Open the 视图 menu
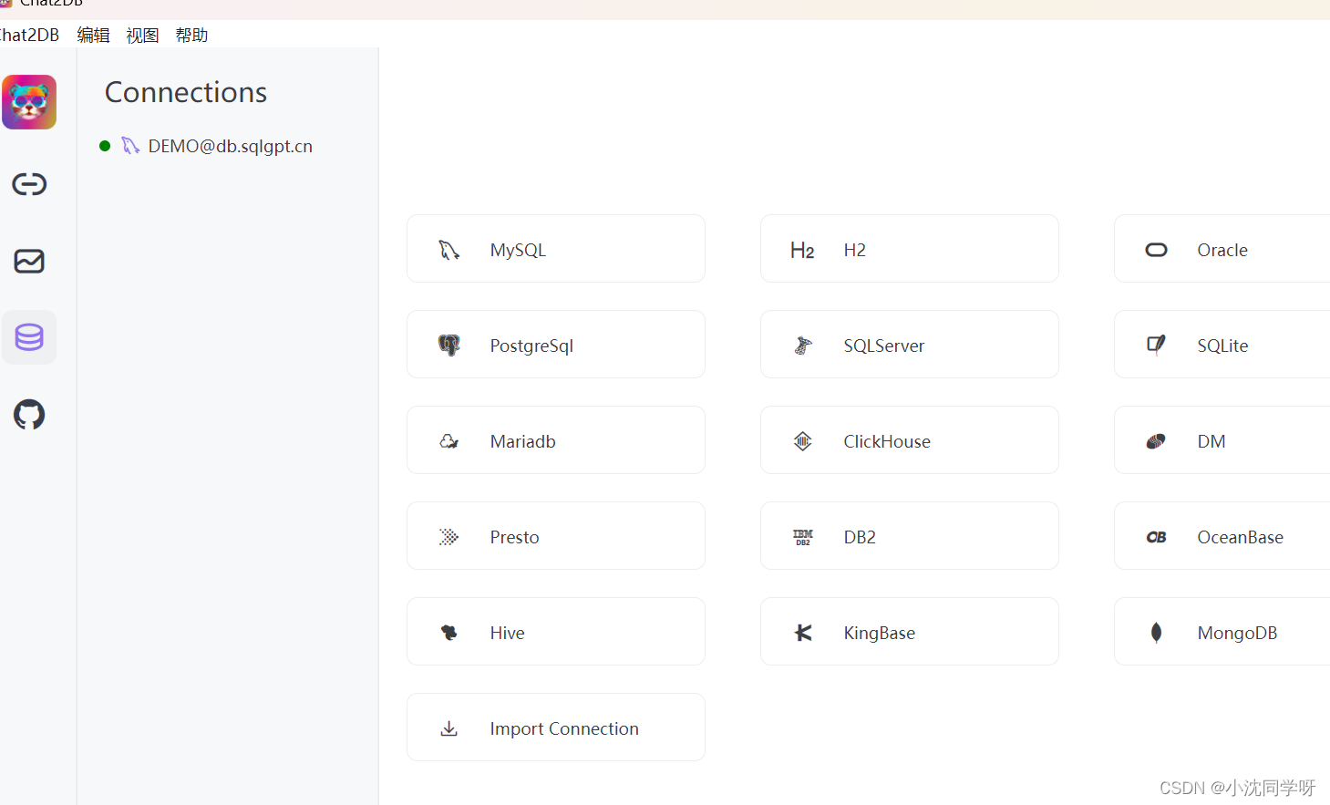This screenshot has height=805, width=1330. [142, 35]
